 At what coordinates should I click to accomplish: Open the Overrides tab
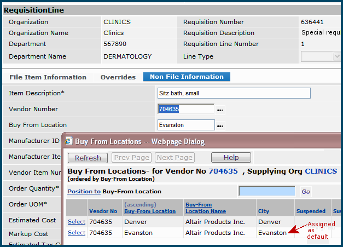coord(118,77)
